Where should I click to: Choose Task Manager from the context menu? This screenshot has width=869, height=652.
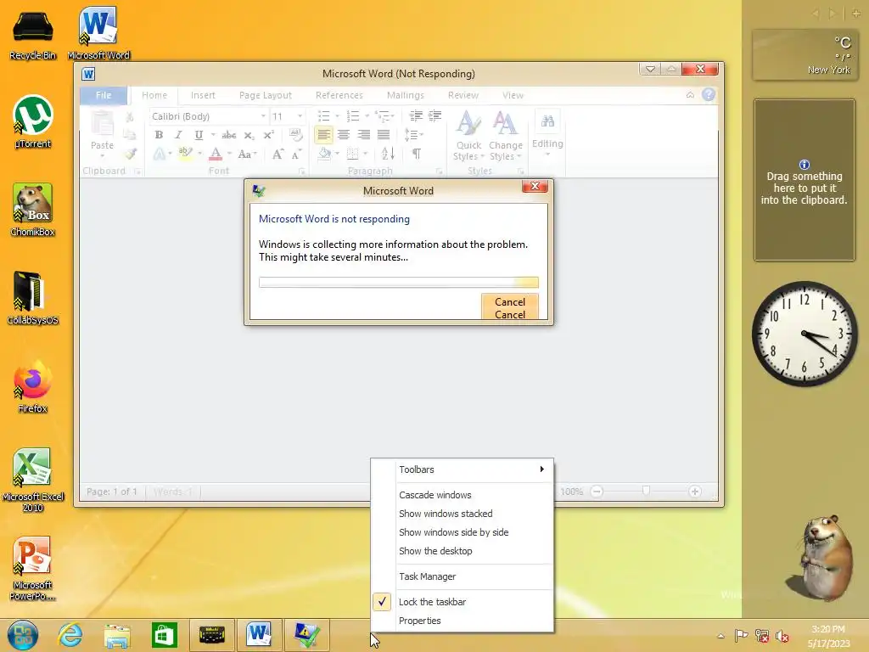tap(428, 576)
